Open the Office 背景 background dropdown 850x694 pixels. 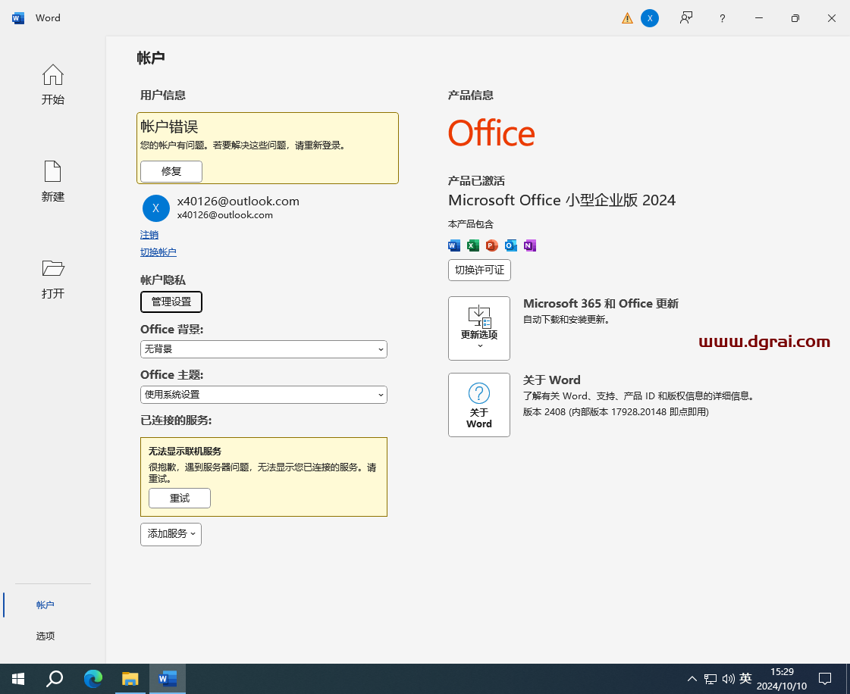pyautogui.click(x=263, y=349)
